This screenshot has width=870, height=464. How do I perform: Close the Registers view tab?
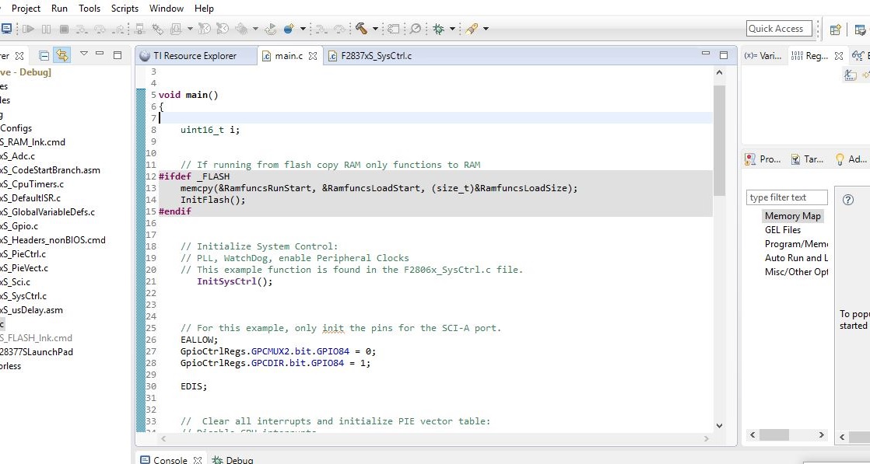[x=839, y=56]
